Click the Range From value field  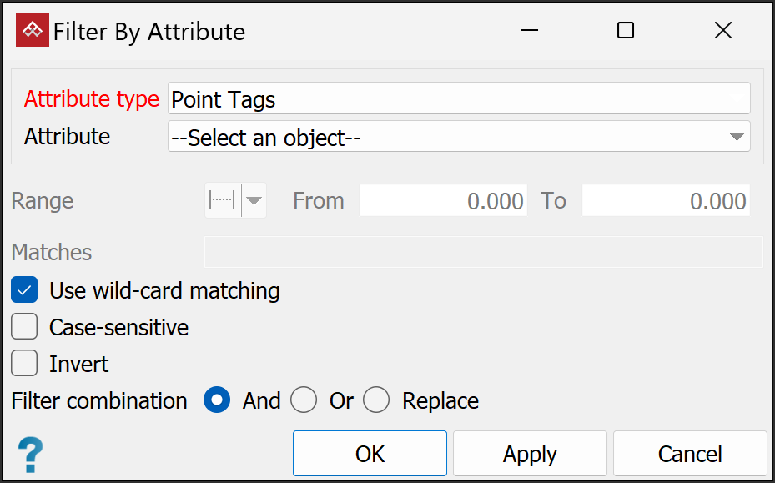tap(443, 201)
